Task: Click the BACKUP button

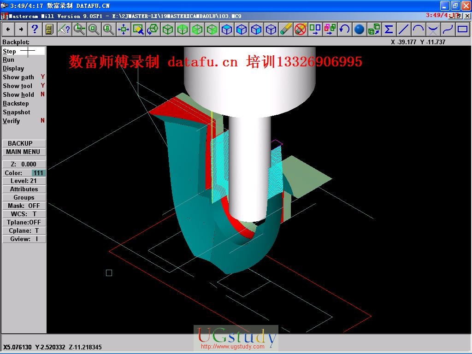Action: (x=24, y=143)
